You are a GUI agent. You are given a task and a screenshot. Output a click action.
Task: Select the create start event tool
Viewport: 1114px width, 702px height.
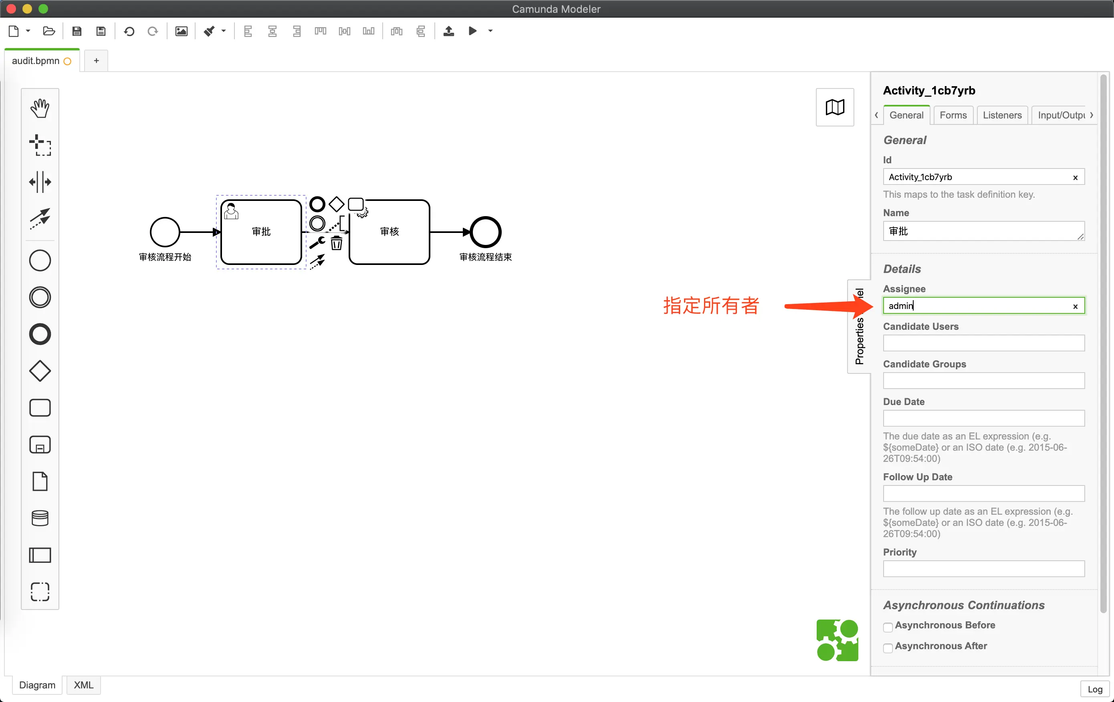click(x=40, y=260)
